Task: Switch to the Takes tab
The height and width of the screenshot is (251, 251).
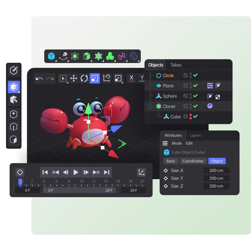Action: 176,65
